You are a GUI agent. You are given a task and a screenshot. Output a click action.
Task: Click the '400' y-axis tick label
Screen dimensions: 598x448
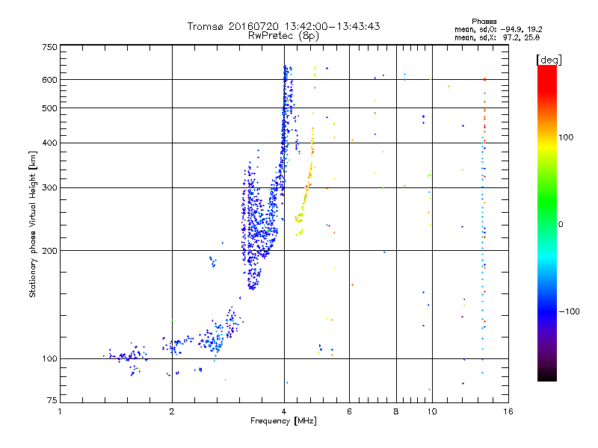click(49, 143)
